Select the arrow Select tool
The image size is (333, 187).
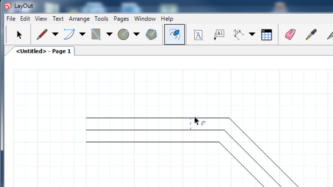pos(19,35)
